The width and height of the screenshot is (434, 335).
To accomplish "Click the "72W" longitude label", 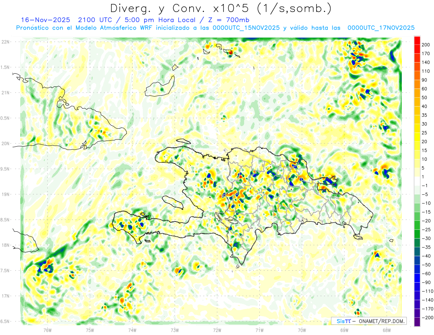I will click(x=217, y=330).
